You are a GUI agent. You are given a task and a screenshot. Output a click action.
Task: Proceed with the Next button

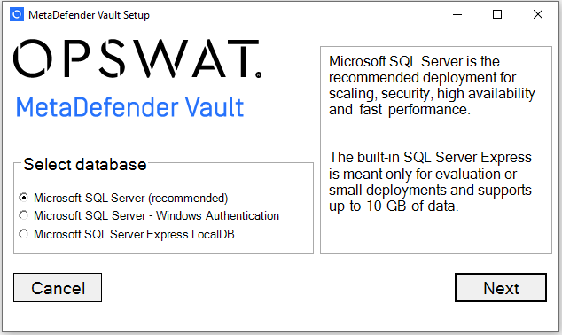point(501,288)
